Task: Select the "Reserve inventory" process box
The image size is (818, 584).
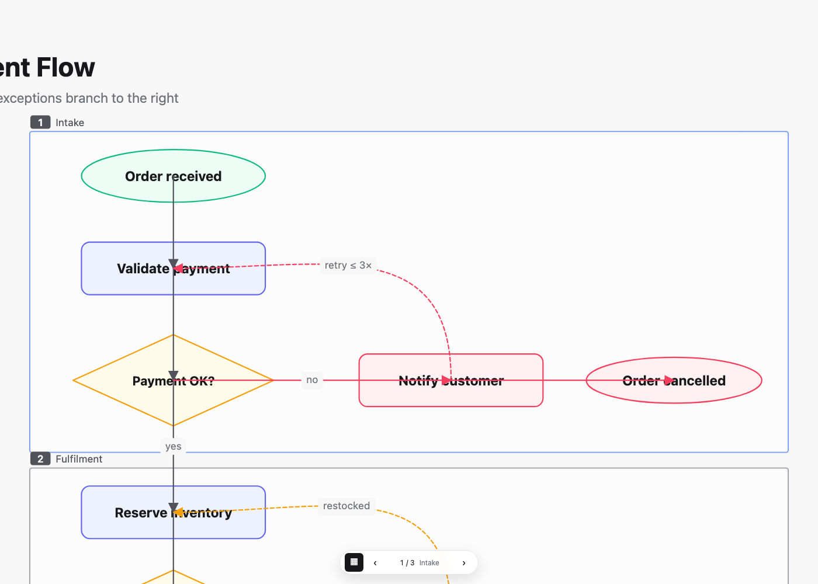Action: tap(174, 512)
